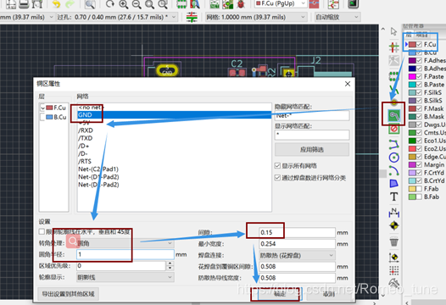Enable F.Fab layer visibility checkbox
The width and height of the screenshot is (446, 305).
(419, 189)
